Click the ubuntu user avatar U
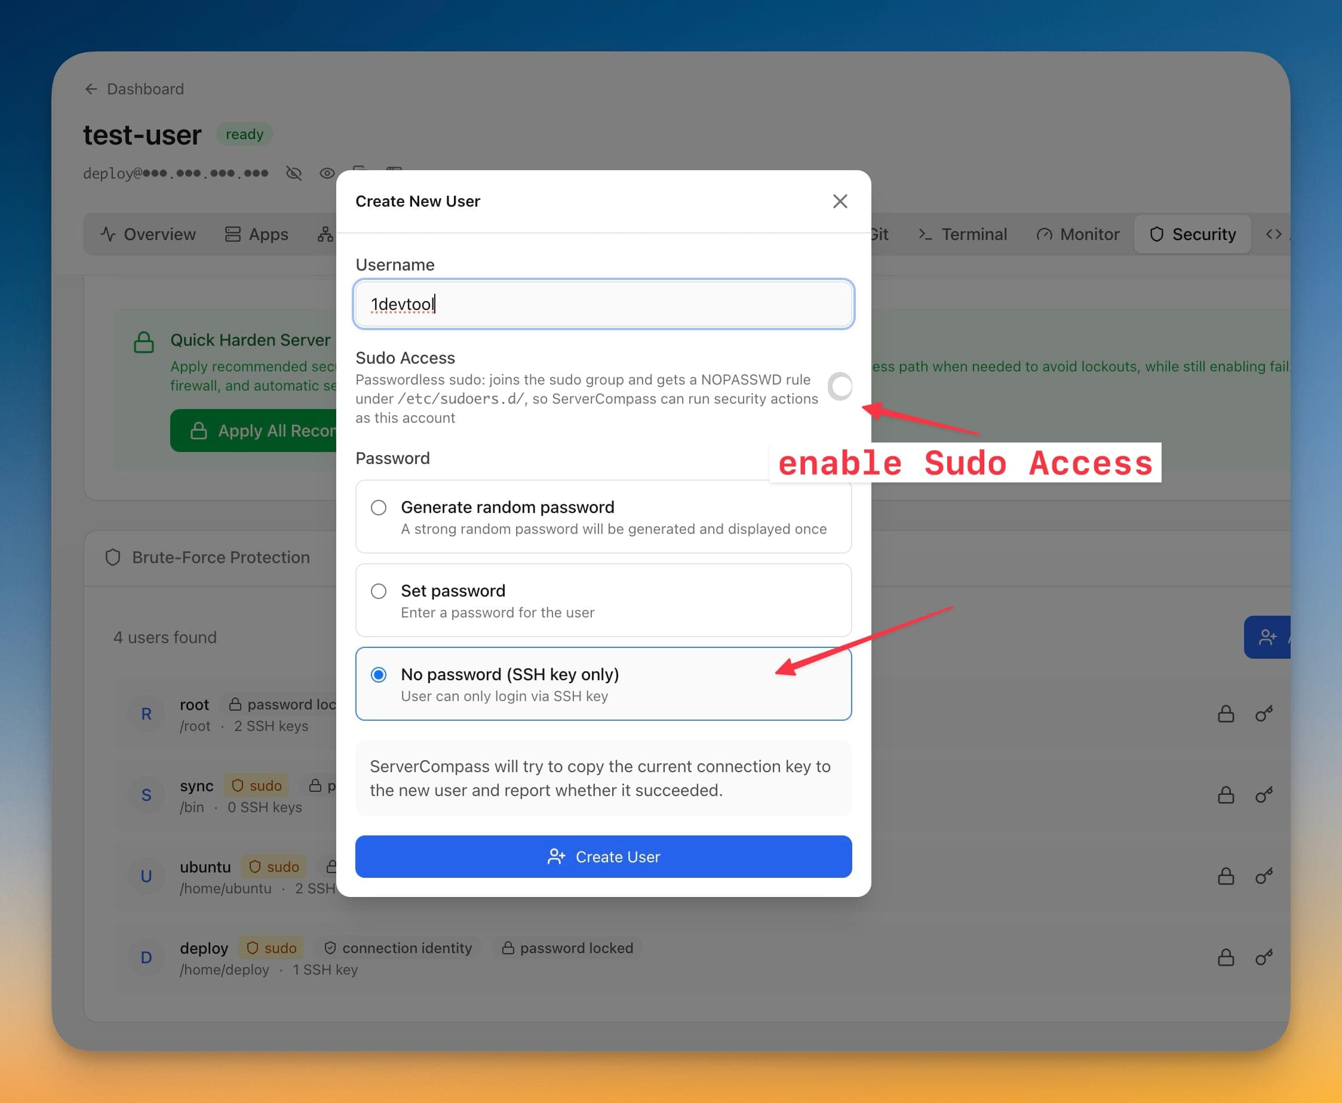This screenshot has height=1103, width=1342. [146, 877]
